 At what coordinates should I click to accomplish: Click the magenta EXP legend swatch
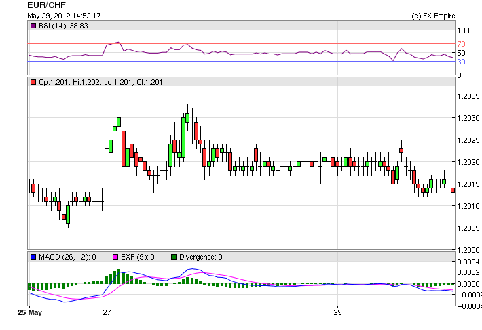115,257
